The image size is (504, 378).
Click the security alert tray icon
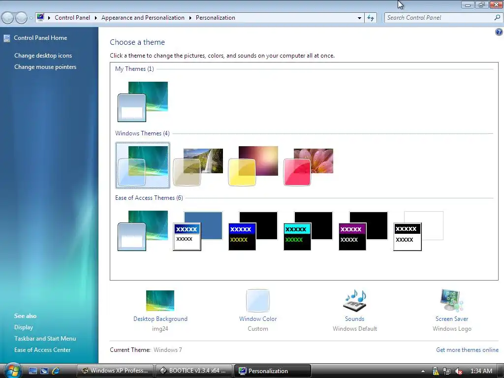435,371
